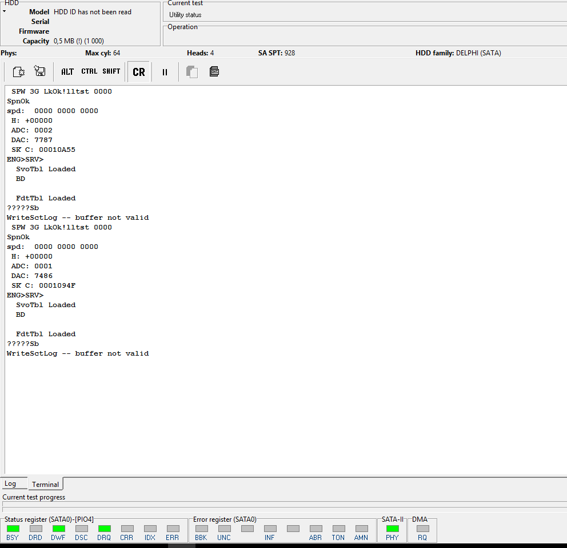
Task: Toggle the ALT key modifier button
Action: [x=67, y=71]
